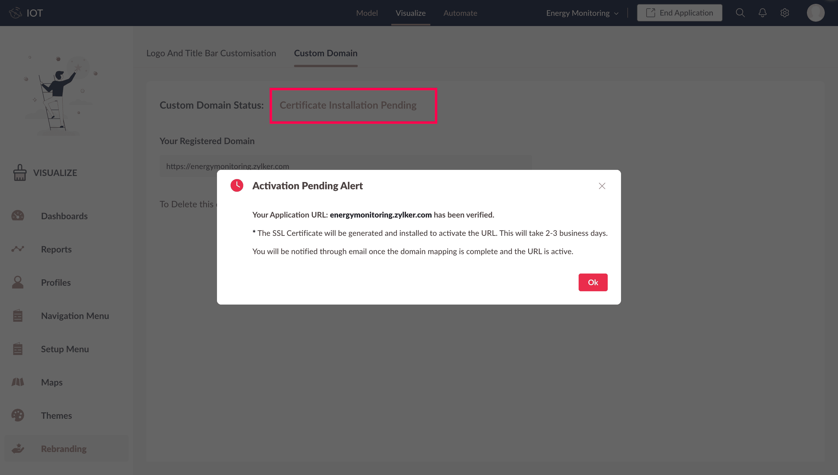This screenshot has height=475, width=838.
Task: Open the notifications bell
Action: point(762,13)
